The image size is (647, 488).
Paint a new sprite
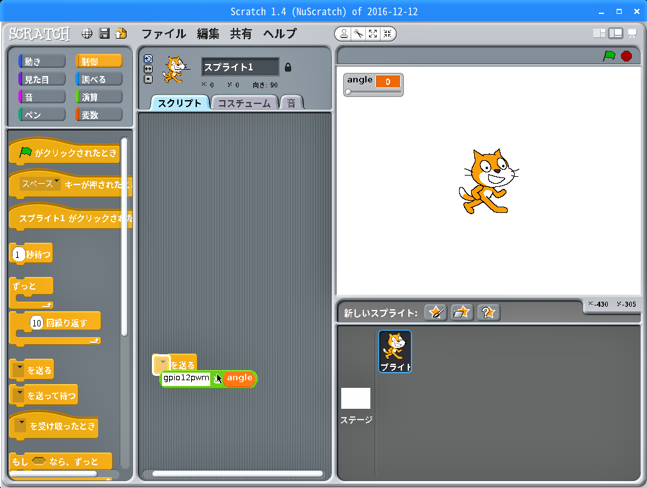coord(436,312)
